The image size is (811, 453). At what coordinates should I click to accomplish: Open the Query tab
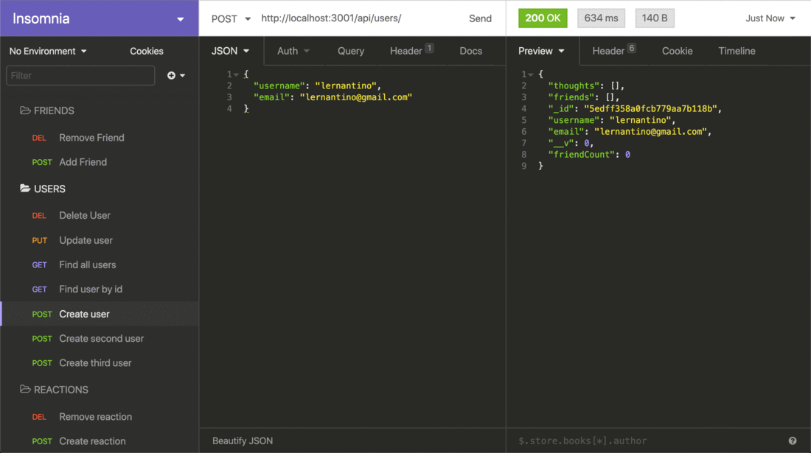click(x=351, y=51)
